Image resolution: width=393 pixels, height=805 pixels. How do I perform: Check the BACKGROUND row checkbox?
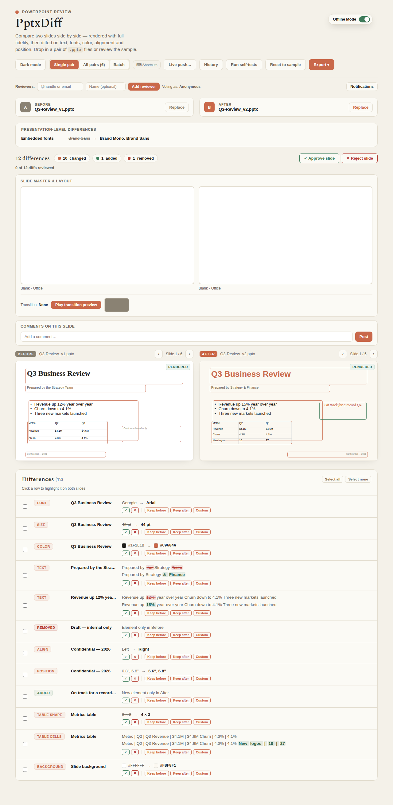click(25, 770)
